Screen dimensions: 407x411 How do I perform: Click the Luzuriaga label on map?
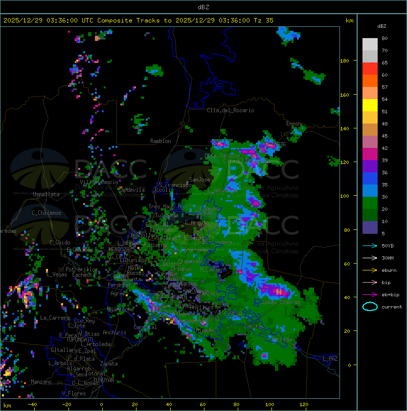[x=133, y=260]
